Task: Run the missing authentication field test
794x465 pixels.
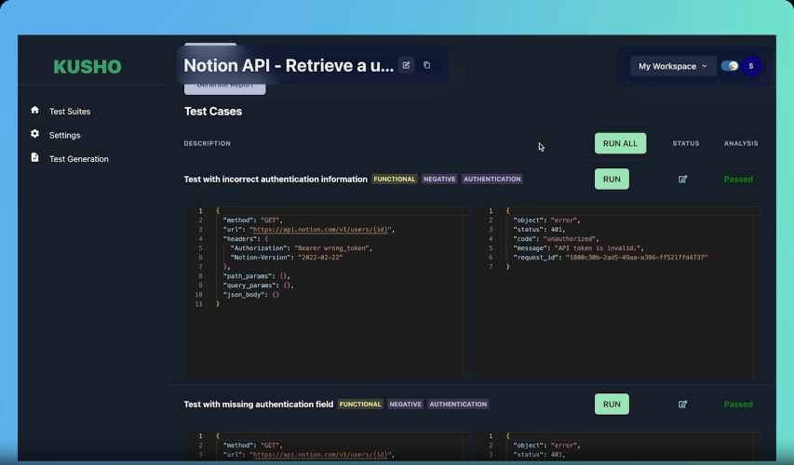Action: point(612,405)
